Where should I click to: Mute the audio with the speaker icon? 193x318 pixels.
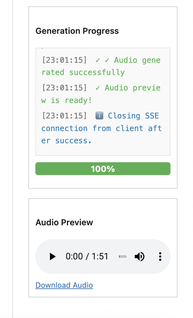[x=140, y=257]
